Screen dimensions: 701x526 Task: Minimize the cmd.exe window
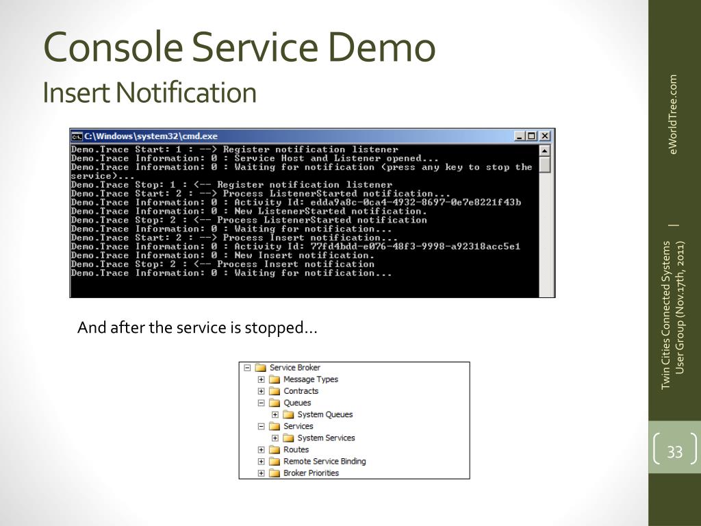click(519, 136)
